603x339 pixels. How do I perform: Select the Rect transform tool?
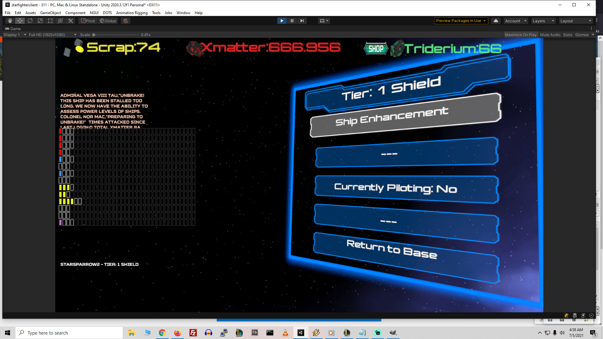(x=50, y=21)
